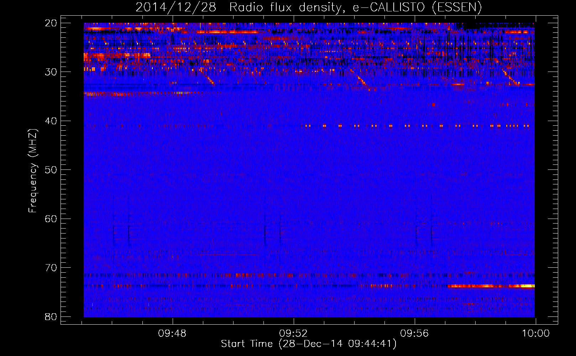This screenshot has height=356, width=576.
Task: Click the 70 frequency tick label
Action: tap(51, 268)
